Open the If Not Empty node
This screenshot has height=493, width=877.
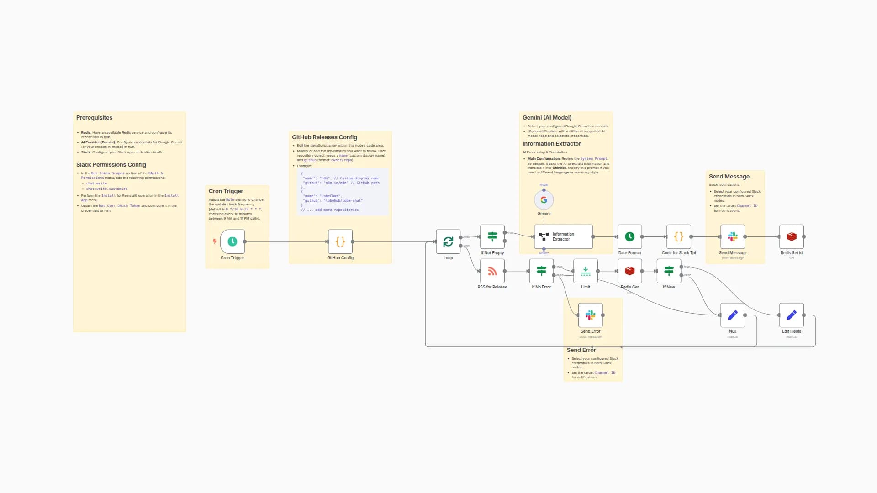pos(492,236)
